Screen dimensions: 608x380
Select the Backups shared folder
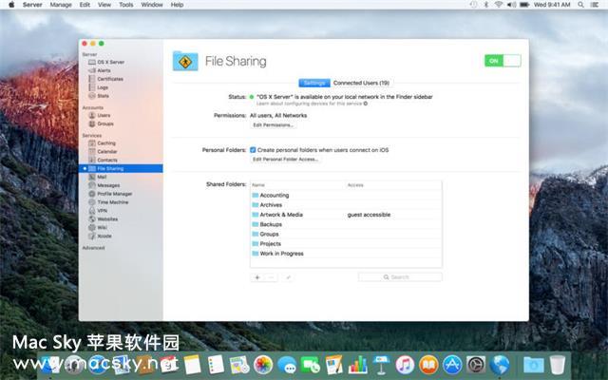click(x=346, y=224)
